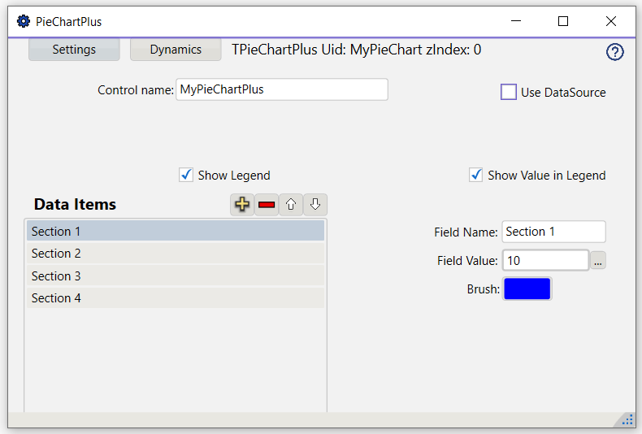Click the PieChartPlus gear icon in title bar
The width and height of the screenshot is (642, 434).
[24, 21]
